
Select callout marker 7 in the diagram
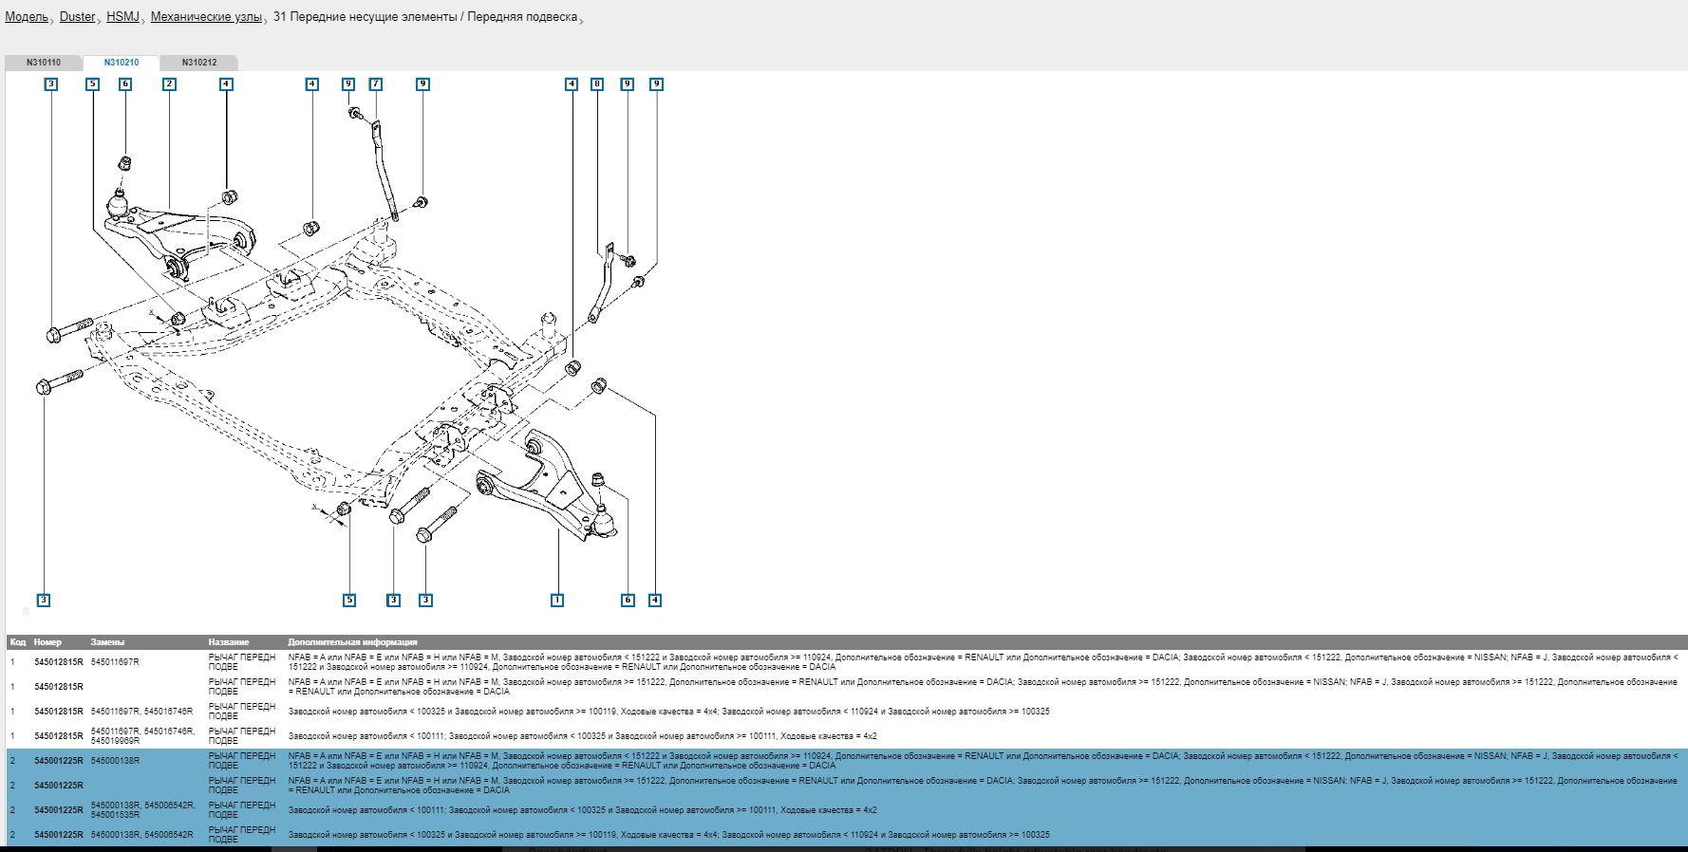(376, 84)
